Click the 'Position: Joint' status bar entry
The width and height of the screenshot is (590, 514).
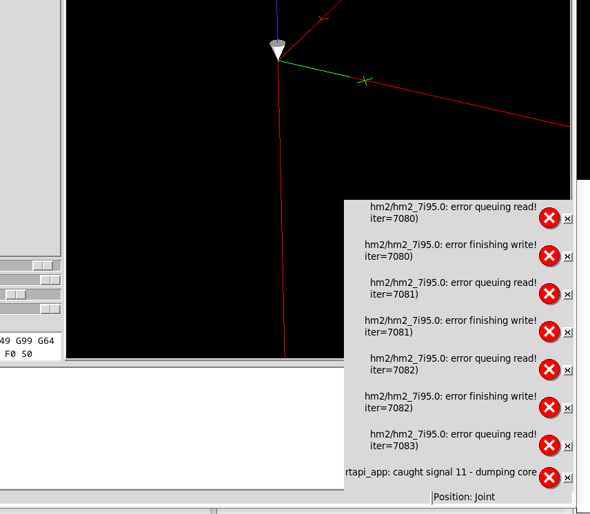point(464,497)
